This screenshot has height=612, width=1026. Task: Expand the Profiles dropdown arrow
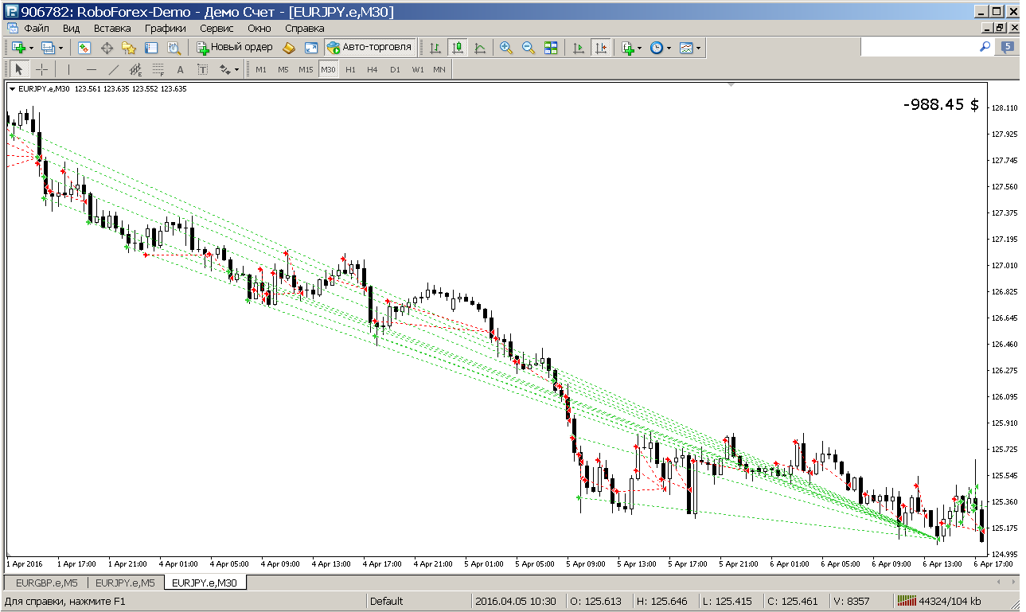[x=60, y=48]
